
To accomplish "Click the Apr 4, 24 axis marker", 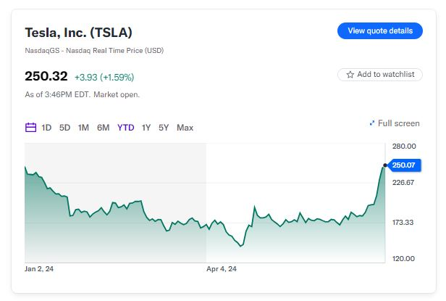I will (x=222, y=269).
